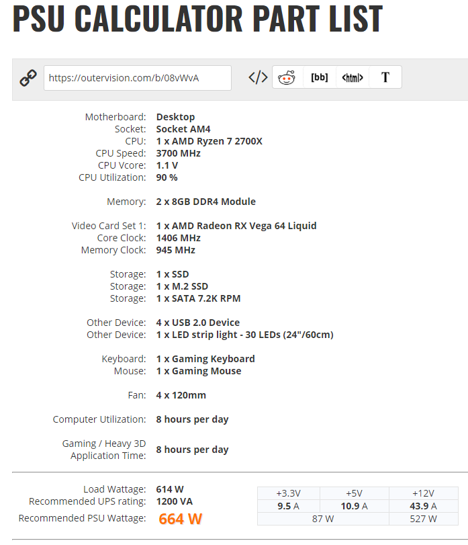The image size is (468, 545).
Task: Click the orange 664 W recommended wattage
Action: tap(180, 519)
